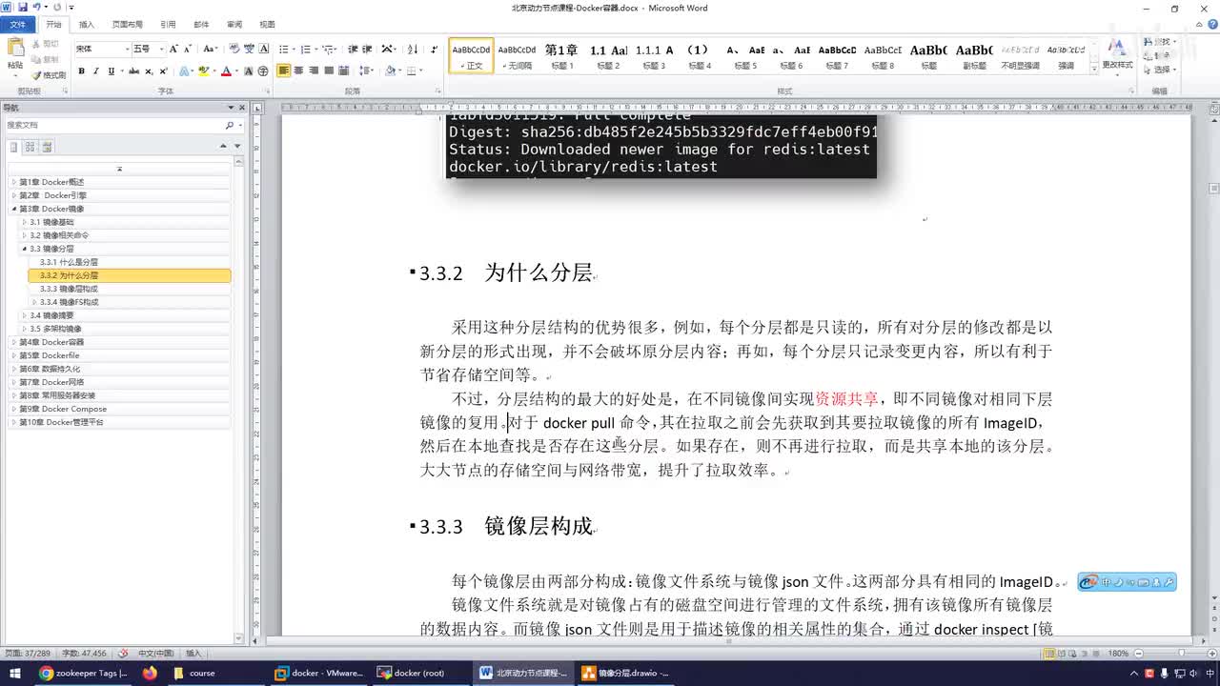Screen dimensions: 1220x686
Task: Toggle Italic formatting
Action: click(x=95, y=71)
